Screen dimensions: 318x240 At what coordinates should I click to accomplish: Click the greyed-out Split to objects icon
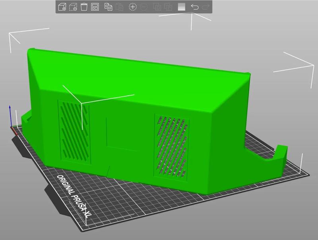click(157, 7)
